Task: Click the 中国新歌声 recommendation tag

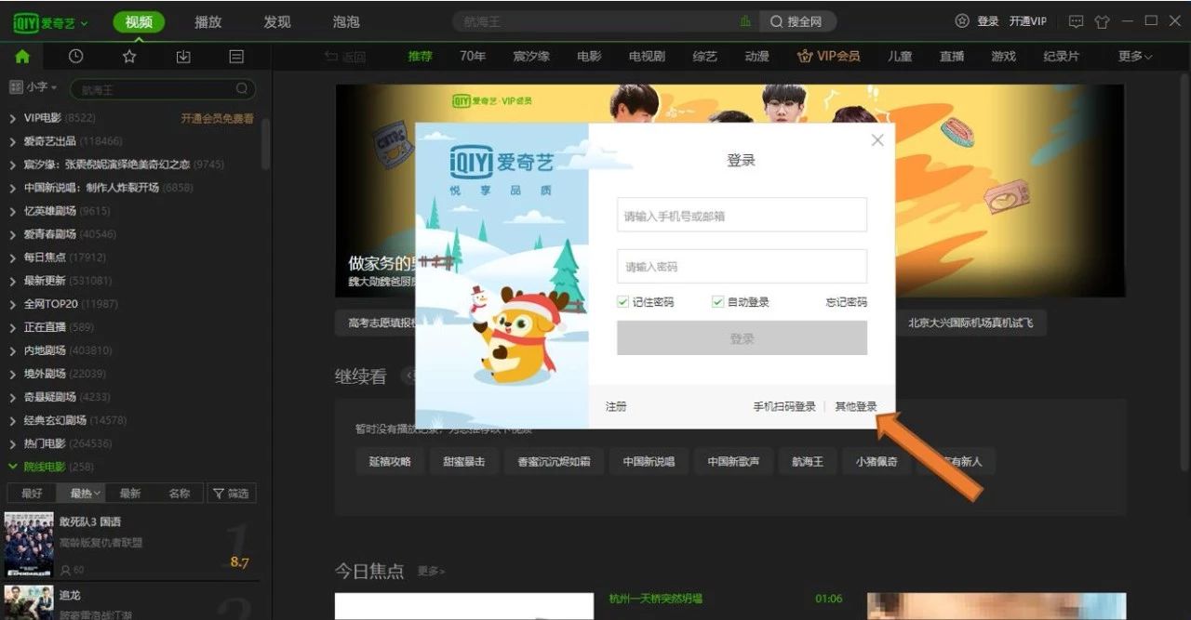Action: pos(732,461)
